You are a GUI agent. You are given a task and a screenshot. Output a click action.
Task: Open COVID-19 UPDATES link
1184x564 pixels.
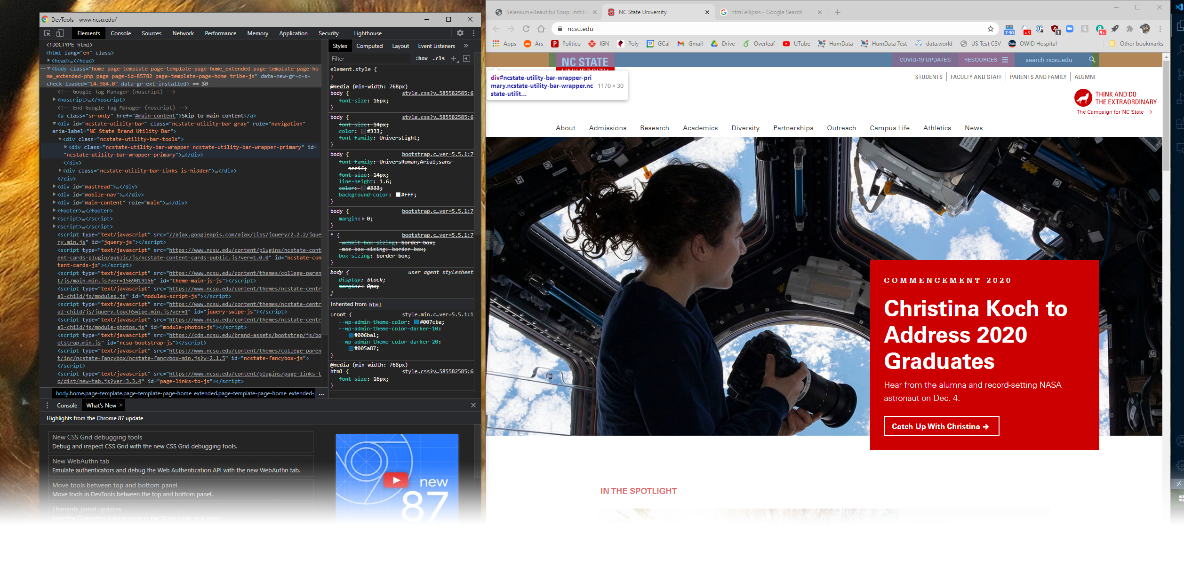click(925, 60)
